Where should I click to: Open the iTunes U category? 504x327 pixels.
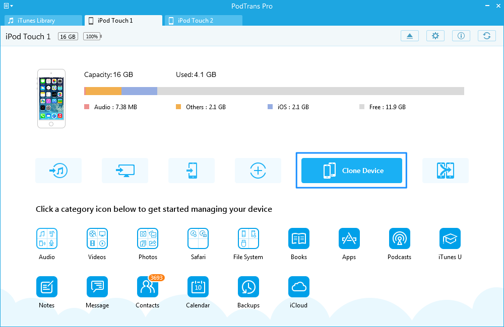pyautogui.click(x=450, y=238)
